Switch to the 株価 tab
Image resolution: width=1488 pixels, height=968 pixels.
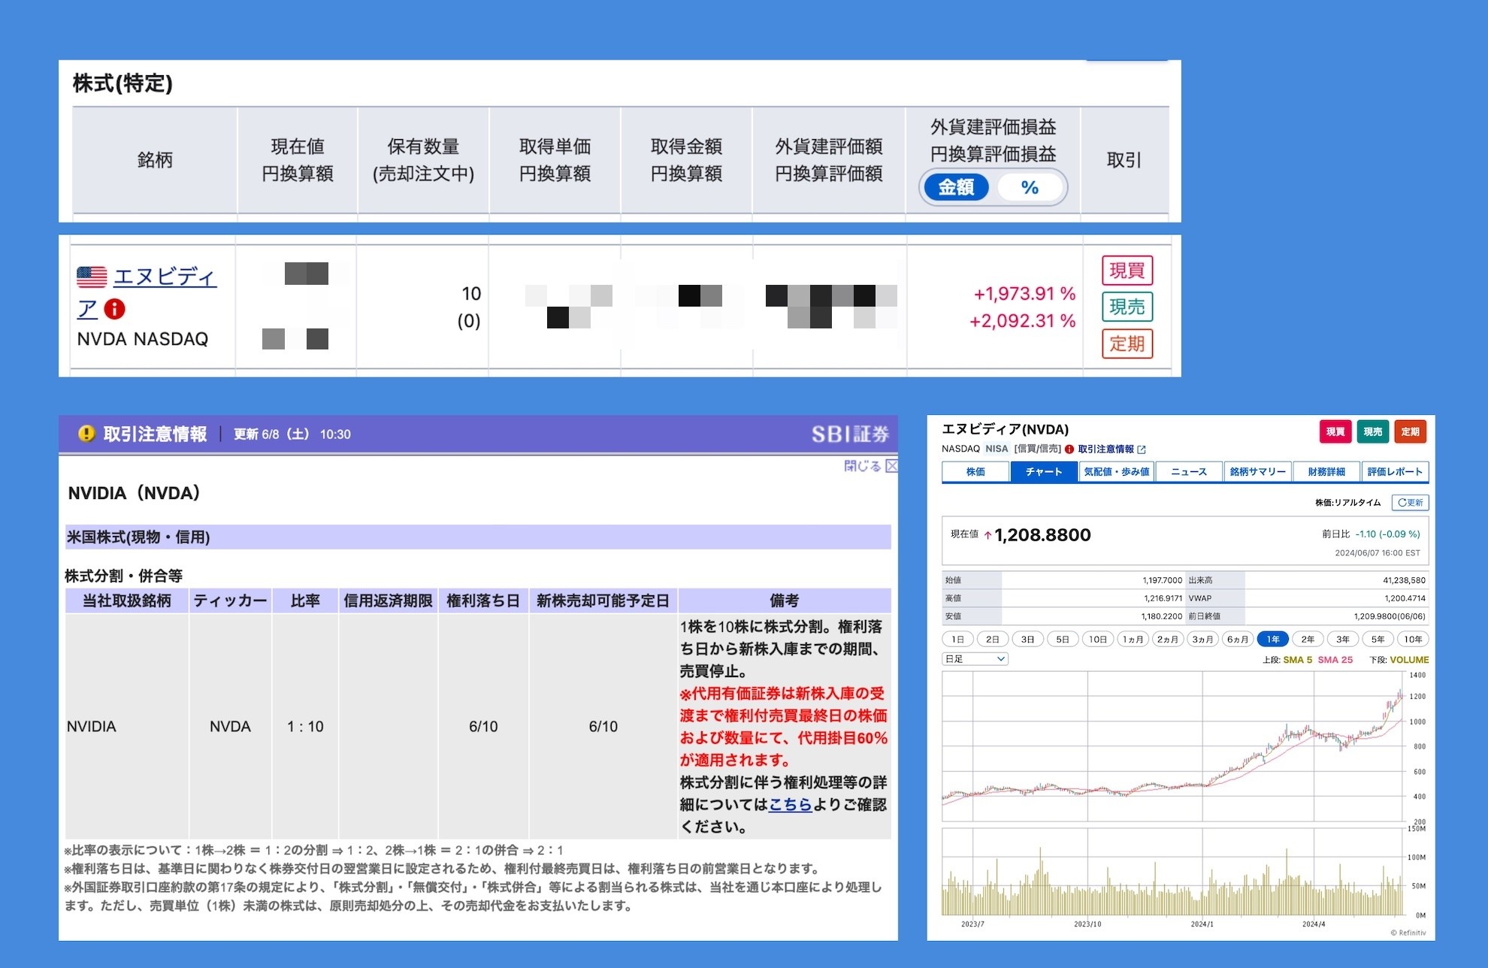(x=975, y=471)
